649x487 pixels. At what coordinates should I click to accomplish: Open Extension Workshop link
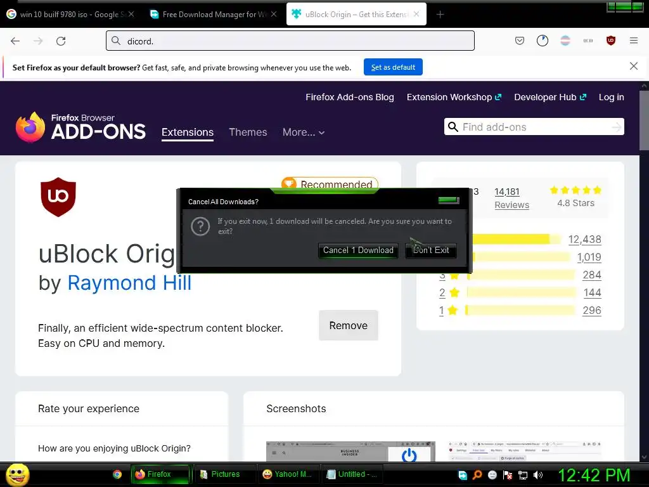(x=454, y=97)
